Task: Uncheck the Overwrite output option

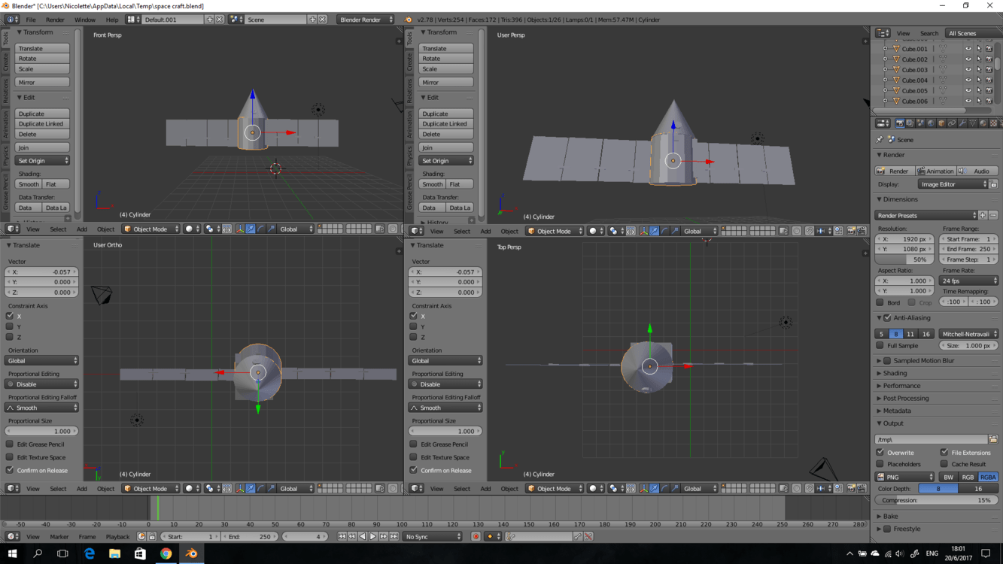Action: (x=880, y=453)
